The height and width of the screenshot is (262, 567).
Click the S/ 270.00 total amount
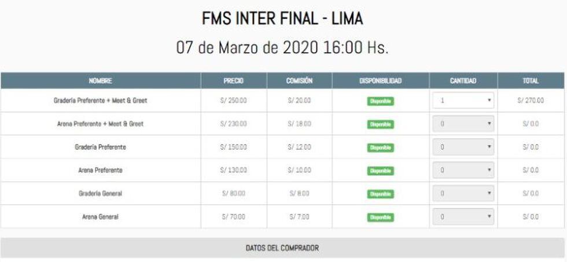(531, 101)
